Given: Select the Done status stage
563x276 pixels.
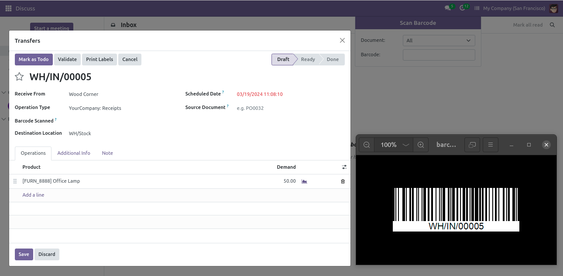Looking at the screenshot, I should [x=333, y=59].
